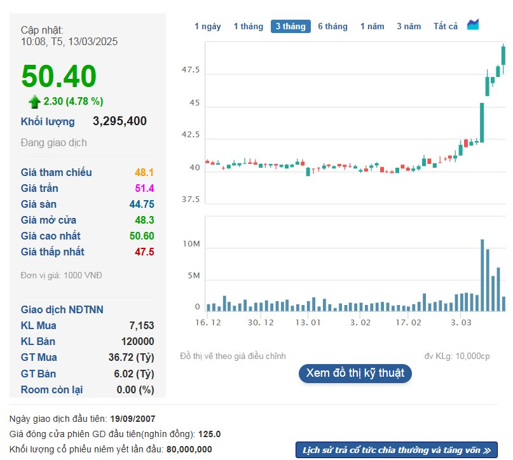513x460 pixels.
Task: Click the tallest volume bar in March
Action: (482, 274)
